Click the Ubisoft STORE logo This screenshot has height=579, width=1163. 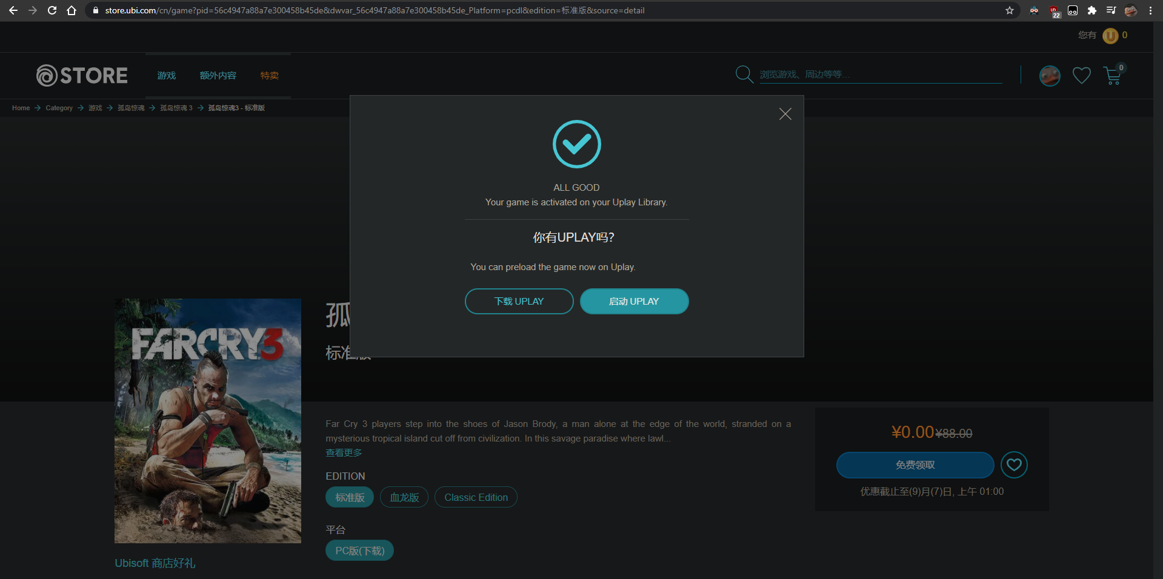click(82, 76)
